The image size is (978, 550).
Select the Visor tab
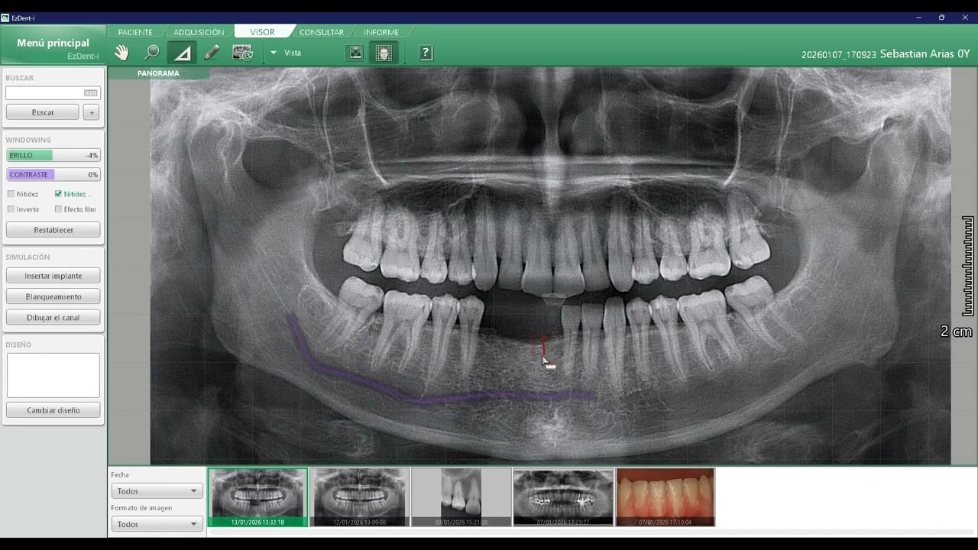click(x=262, y=32)
